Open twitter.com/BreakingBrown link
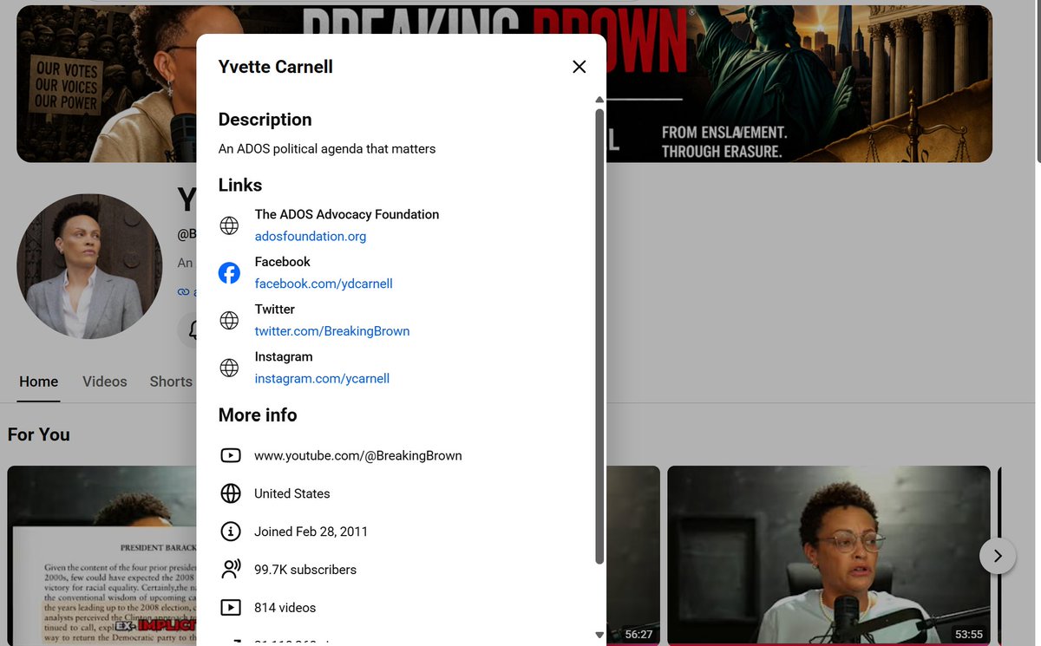The width and height of the screenshot is (1041, 646). click(331, 331)
